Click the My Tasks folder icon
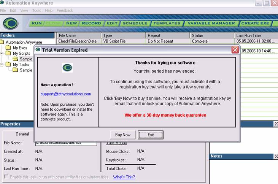278x184 pixels. point(8,64)
